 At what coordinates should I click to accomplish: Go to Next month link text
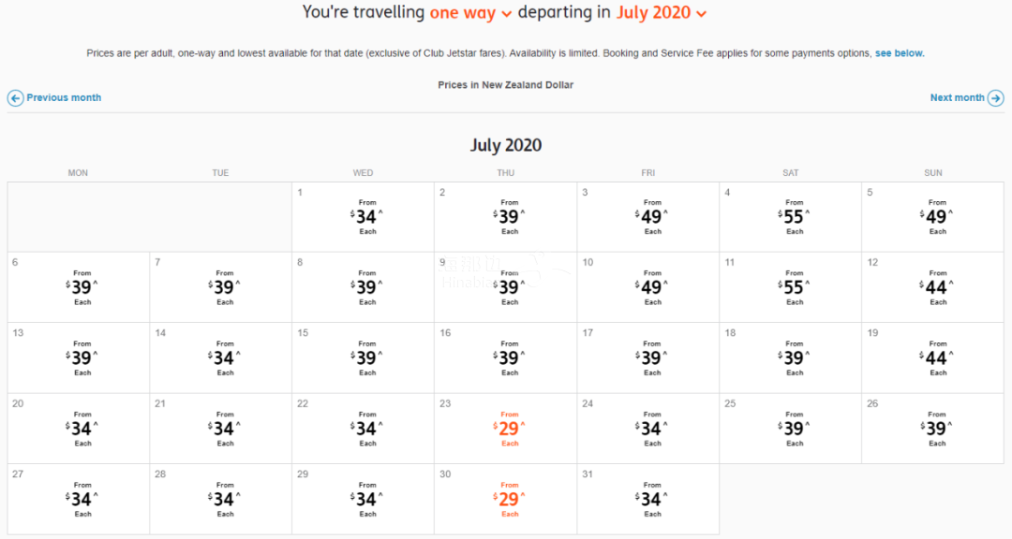[957, 98]
